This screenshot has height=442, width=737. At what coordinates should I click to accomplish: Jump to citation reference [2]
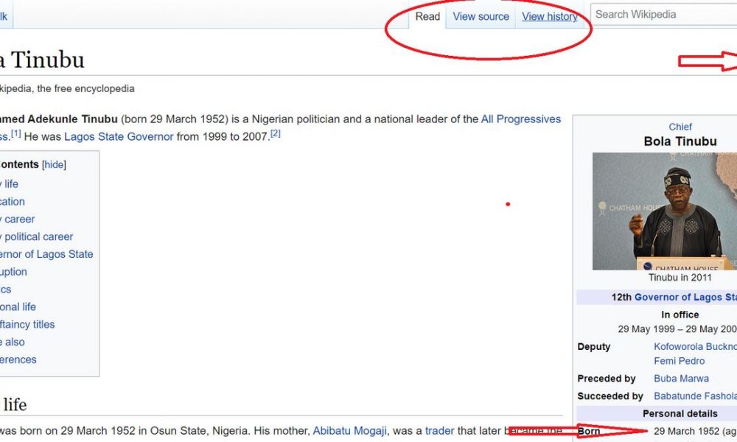coord(275,133)
